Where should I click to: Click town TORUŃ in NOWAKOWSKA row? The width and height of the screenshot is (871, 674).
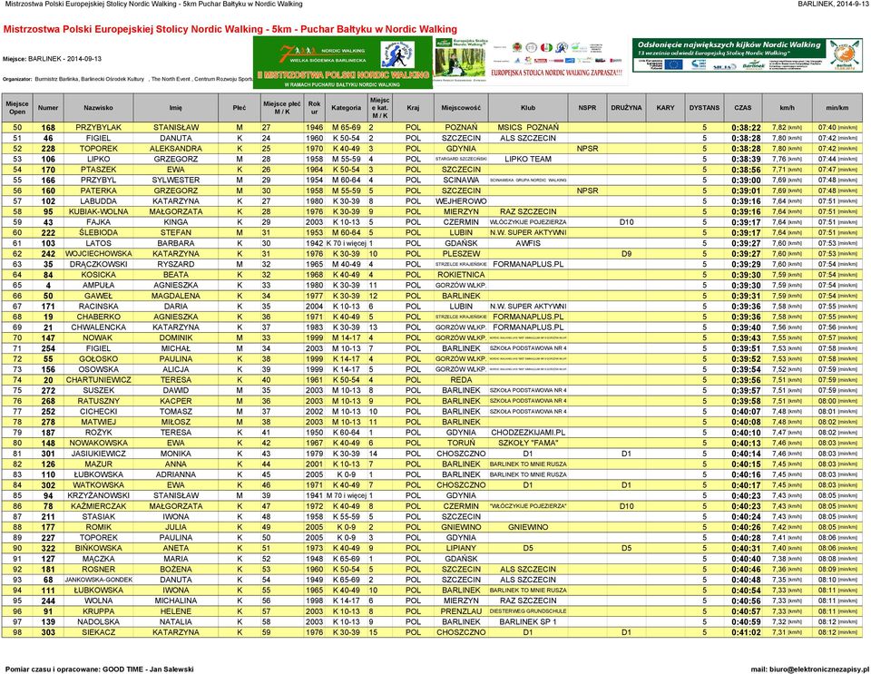[461, 444]
